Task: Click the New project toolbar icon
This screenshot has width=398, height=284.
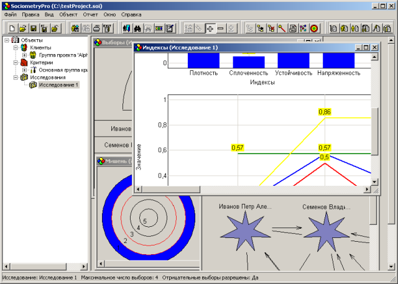Action: [12, 28]
